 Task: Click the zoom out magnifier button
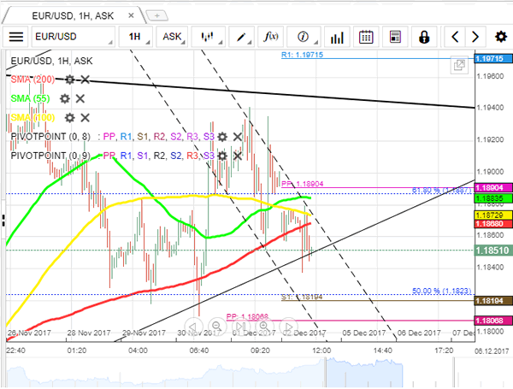click(x=216, y=327)
